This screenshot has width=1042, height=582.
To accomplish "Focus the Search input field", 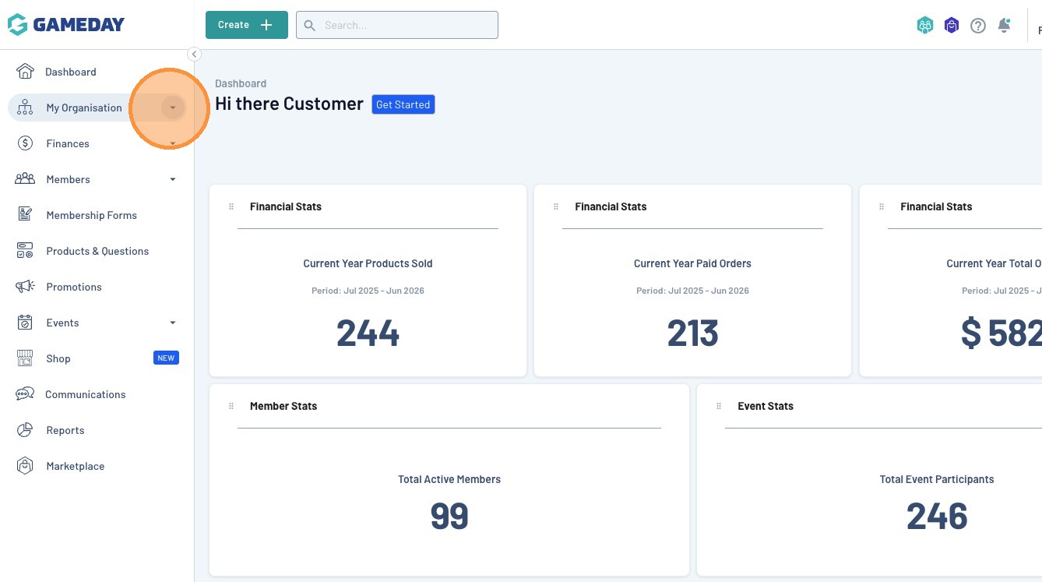I will click(x=397, y=25).
